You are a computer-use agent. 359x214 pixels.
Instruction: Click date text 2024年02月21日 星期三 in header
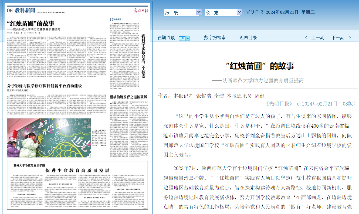(x=290, y=12)
